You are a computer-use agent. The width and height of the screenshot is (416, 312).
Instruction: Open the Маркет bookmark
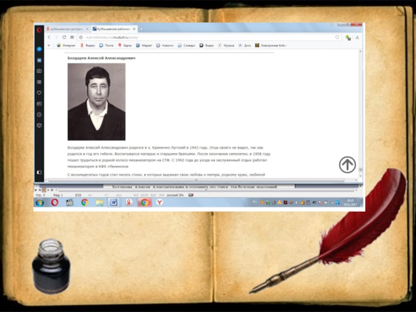pyautogui.click(x=144, y=45)
